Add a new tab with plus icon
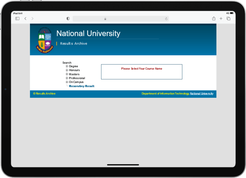 (221, 18)
